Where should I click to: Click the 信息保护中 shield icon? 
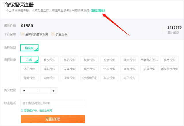tap(22, 111)
